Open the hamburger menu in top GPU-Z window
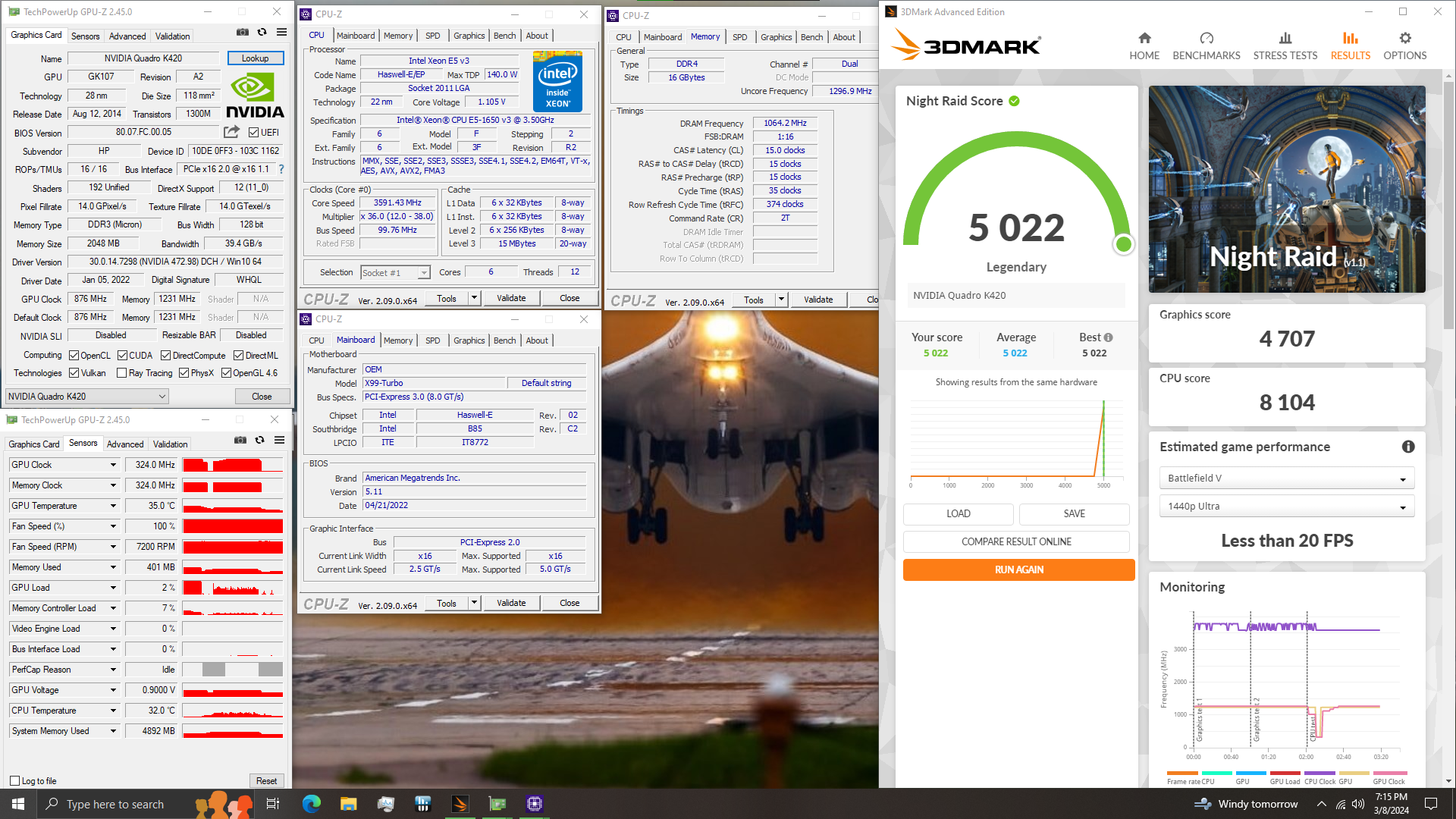Screen dimensions: 1456x819 pos(281,33)
